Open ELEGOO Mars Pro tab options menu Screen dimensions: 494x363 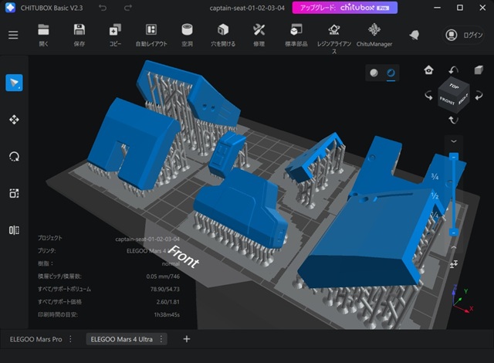pyautogui.click(x=70, y=339)
